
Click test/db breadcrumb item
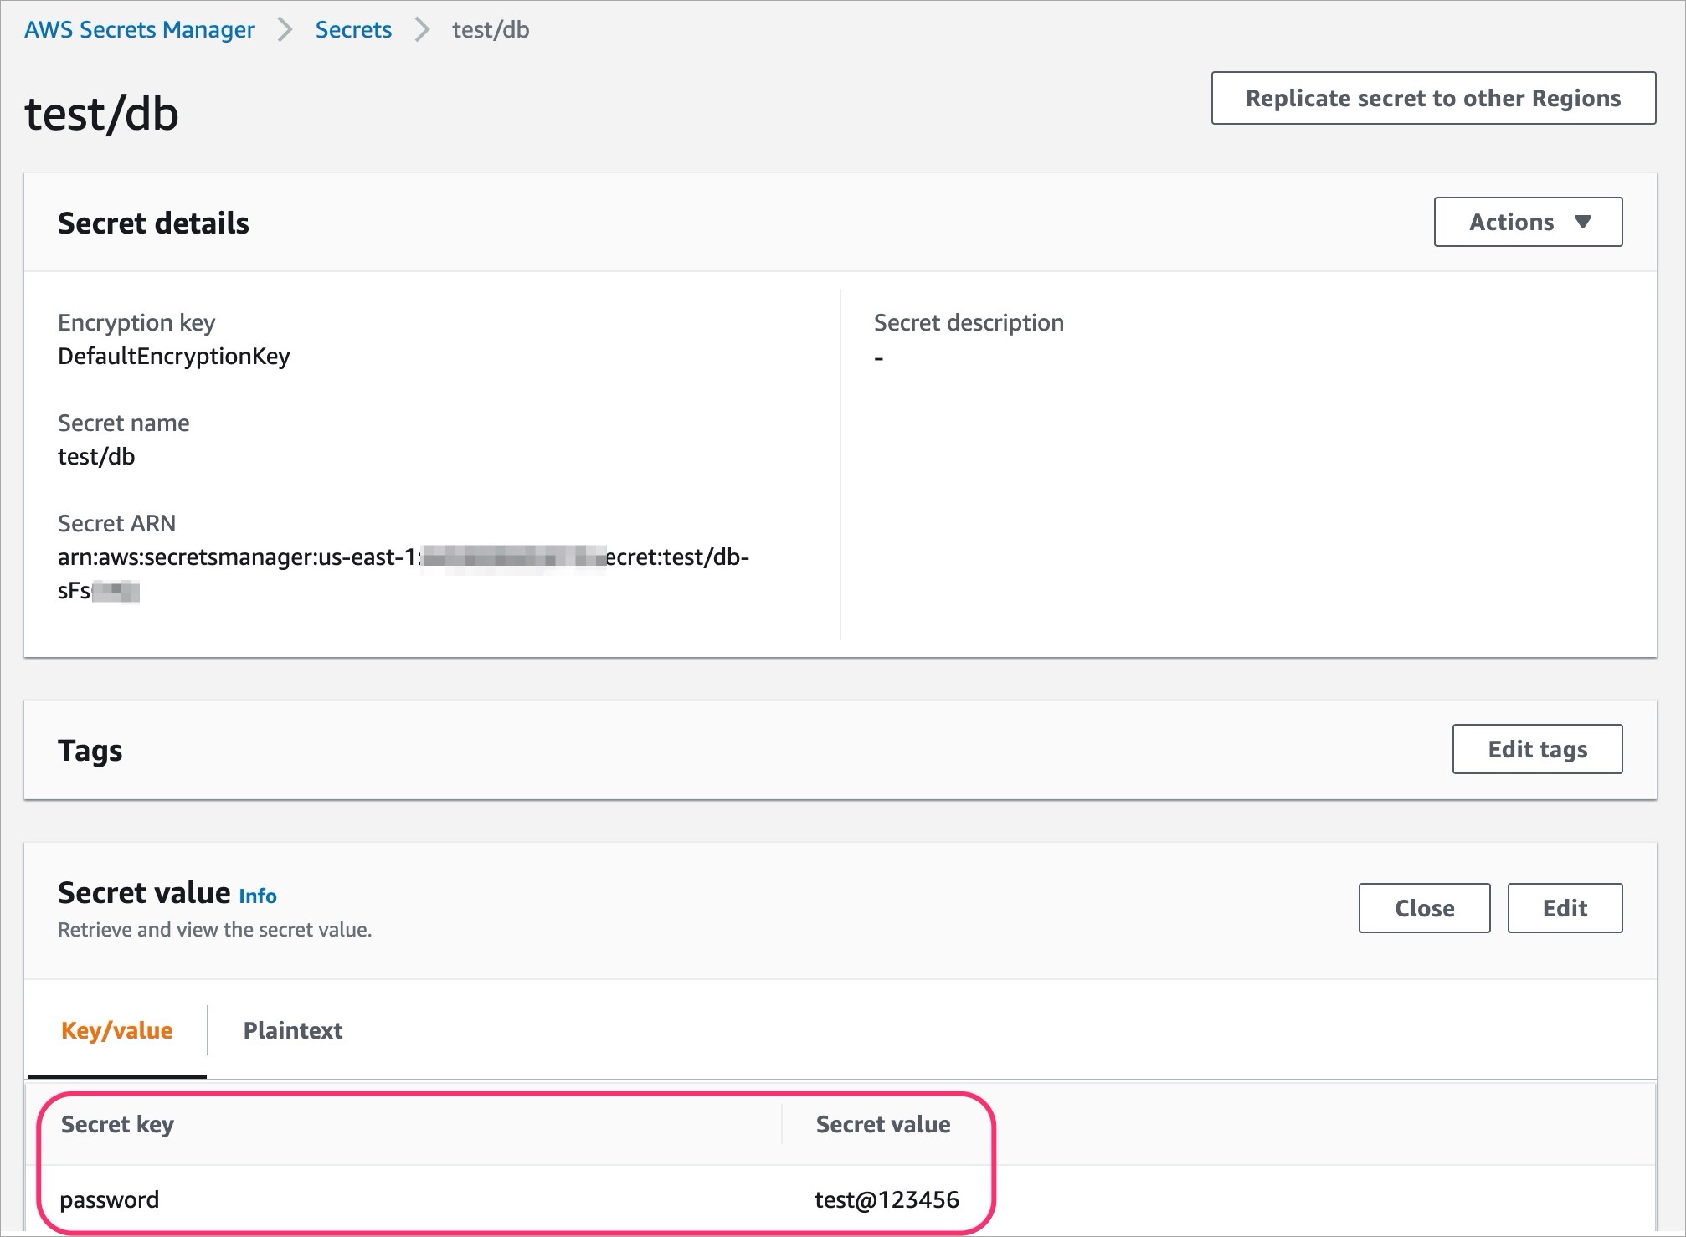[x=491, y=30]
